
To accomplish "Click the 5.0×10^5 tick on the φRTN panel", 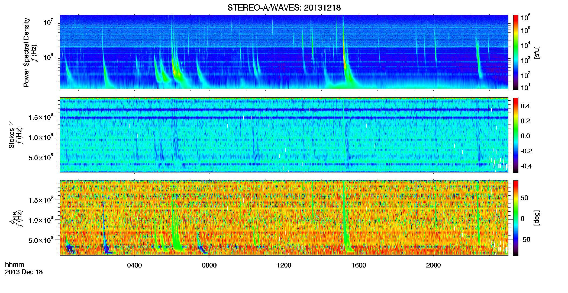I will pyautogui.click(x=41, y=240).
